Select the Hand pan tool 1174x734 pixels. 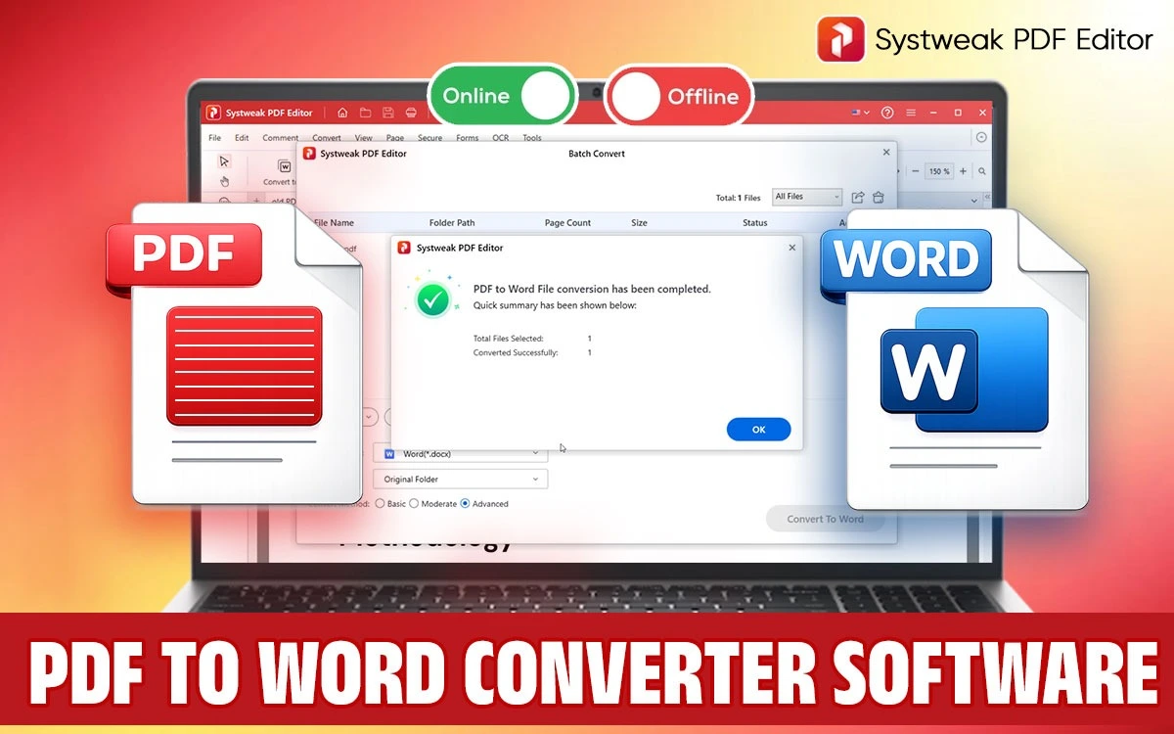coord(225,180)
